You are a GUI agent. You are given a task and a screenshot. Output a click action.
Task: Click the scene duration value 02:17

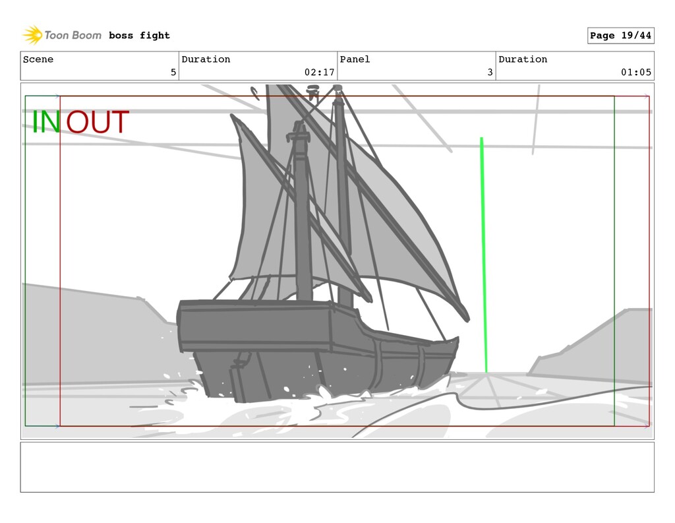click(x=319, y=73)
